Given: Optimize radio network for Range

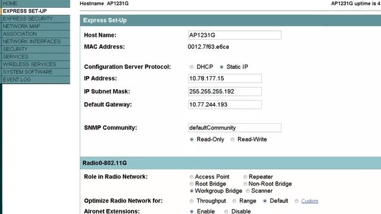Looking at the screenshot, I should 234,201.
